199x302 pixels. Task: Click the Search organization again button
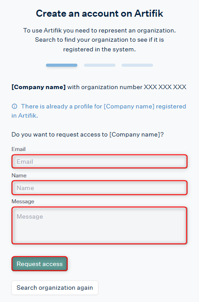pyautogui.click(x=55, y=288)
